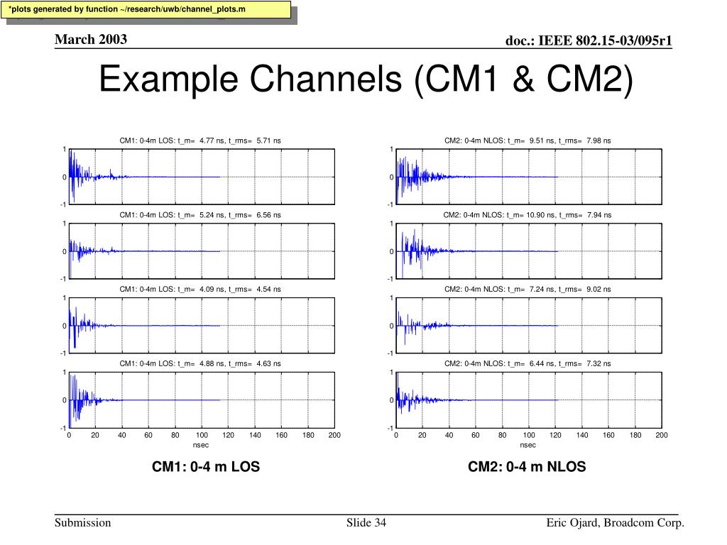The image size is (727, 545).
Task: Click the 'Submission' footer text
Action: pos(82,523)
